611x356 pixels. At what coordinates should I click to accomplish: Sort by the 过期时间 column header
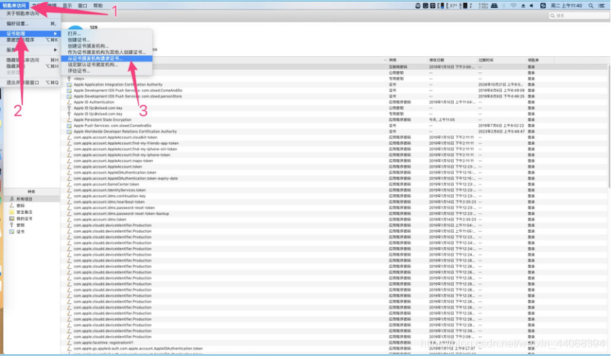tap(486, 60)
